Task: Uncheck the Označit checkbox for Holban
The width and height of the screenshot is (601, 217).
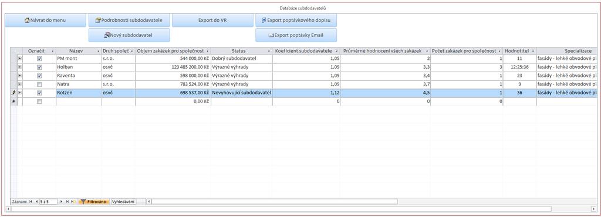Action: point(39,67)
